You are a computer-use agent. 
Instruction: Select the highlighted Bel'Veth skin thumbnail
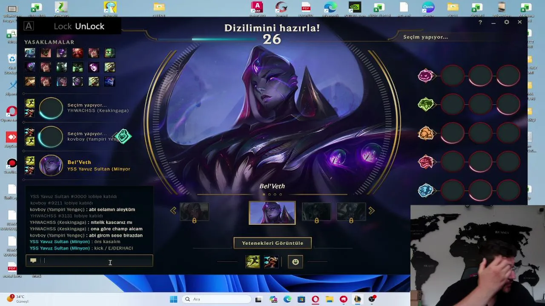272,212
